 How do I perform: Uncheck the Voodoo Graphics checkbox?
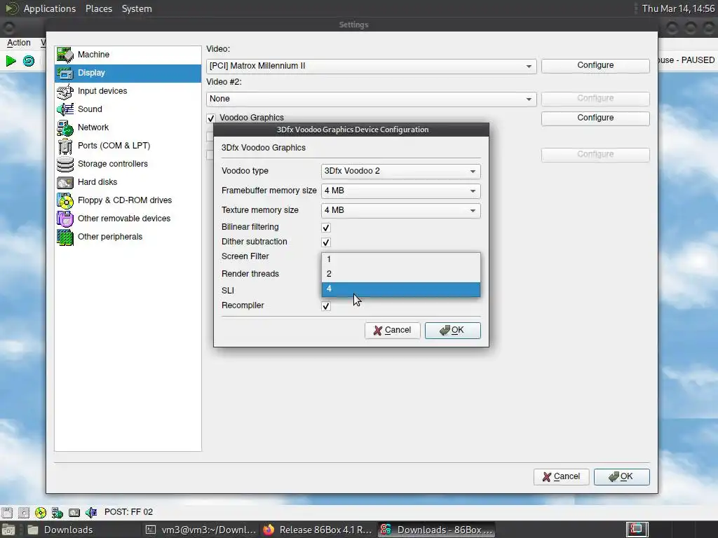210,118
